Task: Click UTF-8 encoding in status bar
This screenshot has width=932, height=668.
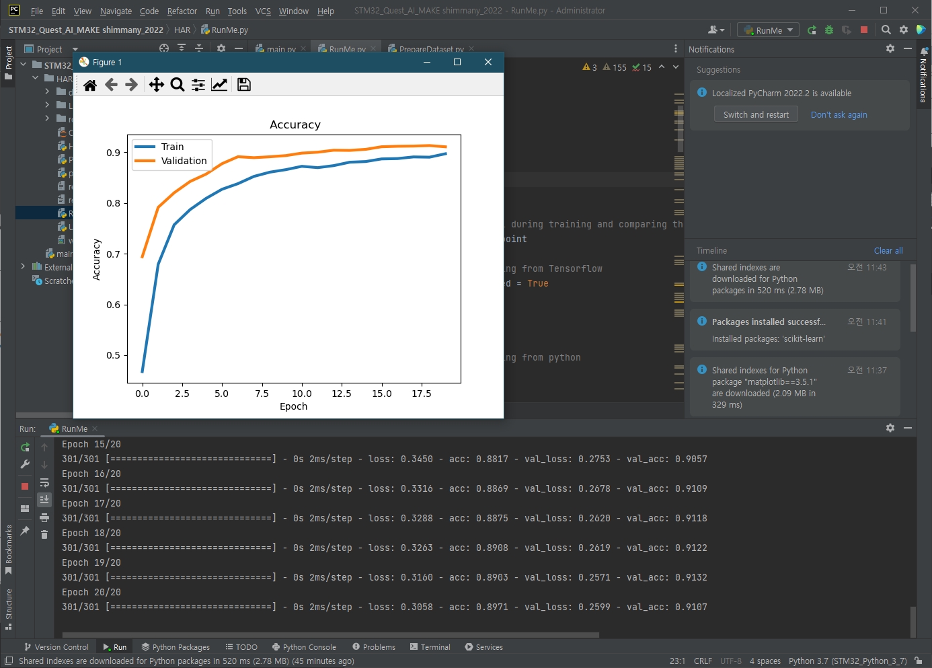Action: coord(731,661)
